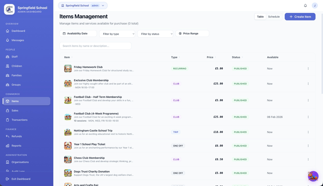Viewport: 323px width, 186px height.
Task: Open the kebab menu for Nottingham Castle School Trip
Action: pyautogui.click(x=308, y=132)
